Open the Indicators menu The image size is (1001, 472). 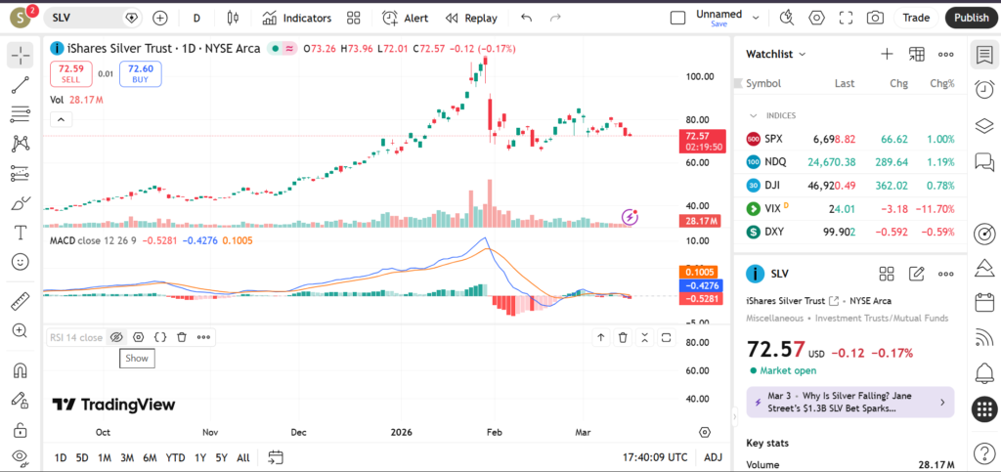[x=296, y=18]
